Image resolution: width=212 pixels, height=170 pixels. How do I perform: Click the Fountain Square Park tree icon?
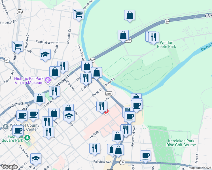[x=27, y=138]
